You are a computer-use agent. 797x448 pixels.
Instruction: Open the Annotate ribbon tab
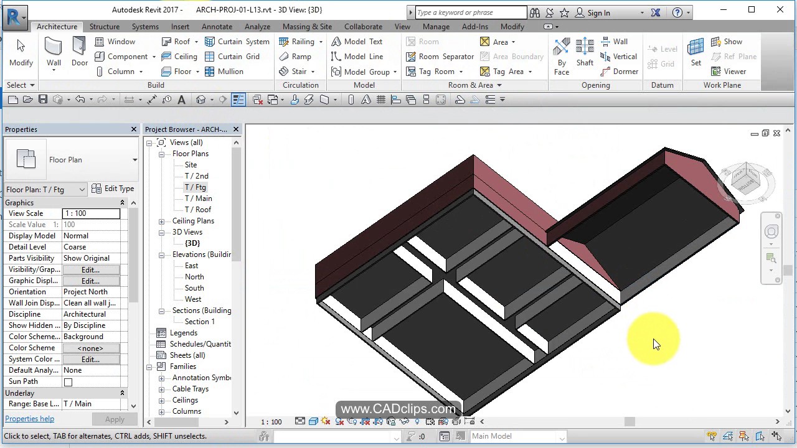[217, 27]
